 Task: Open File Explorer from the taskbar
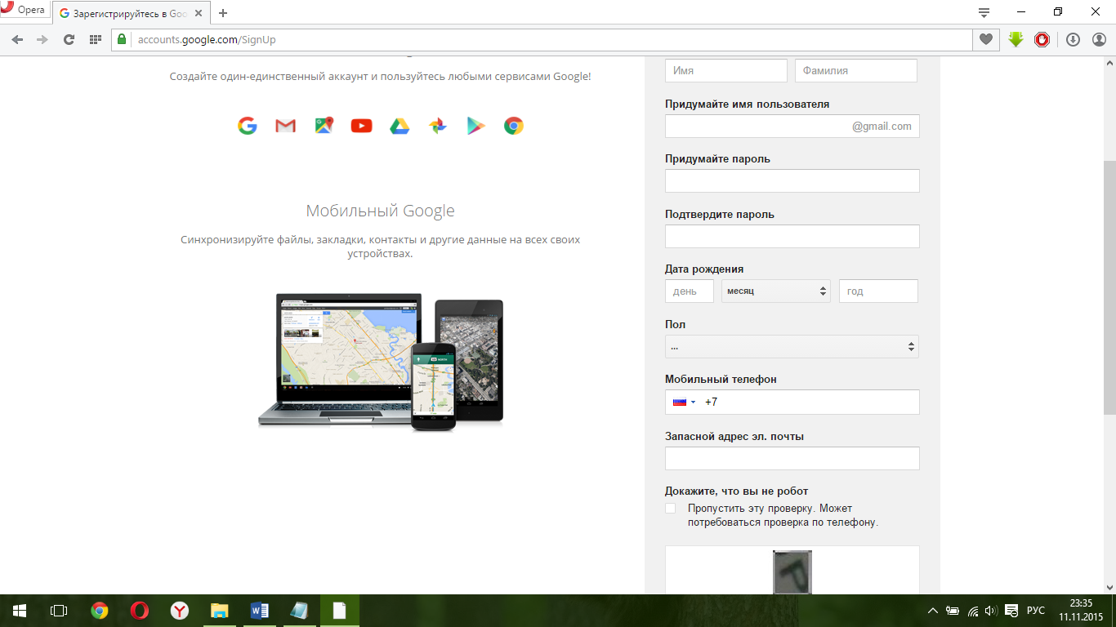coord(220,611)
